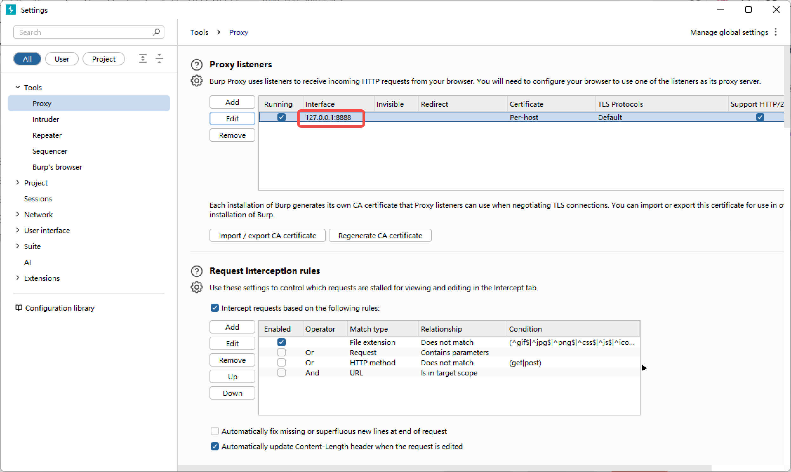The width and height of the screenshot is (791, 472).
Task: Disable Intercept requests based on following rules
Action: point(215,308)
